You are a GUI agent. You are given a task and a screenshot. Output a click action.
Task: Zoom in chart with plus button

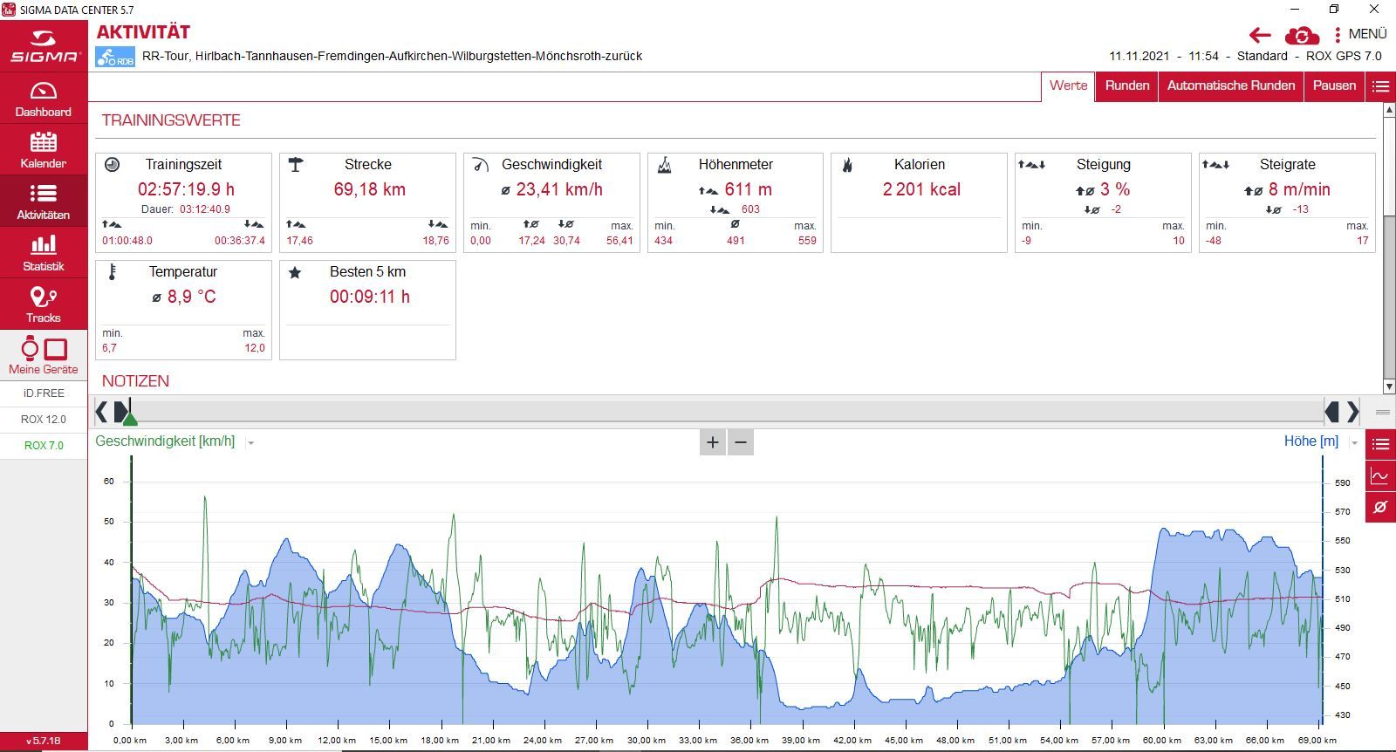(x=713, y=442)
